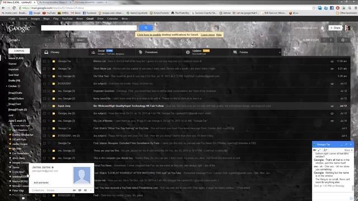Click Learn more in notification banner
The image size is (358, 201).
point(208,35)
